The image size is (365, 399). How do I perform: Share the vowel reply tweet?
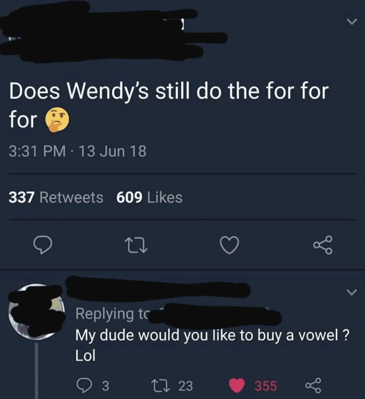(313, 386)
